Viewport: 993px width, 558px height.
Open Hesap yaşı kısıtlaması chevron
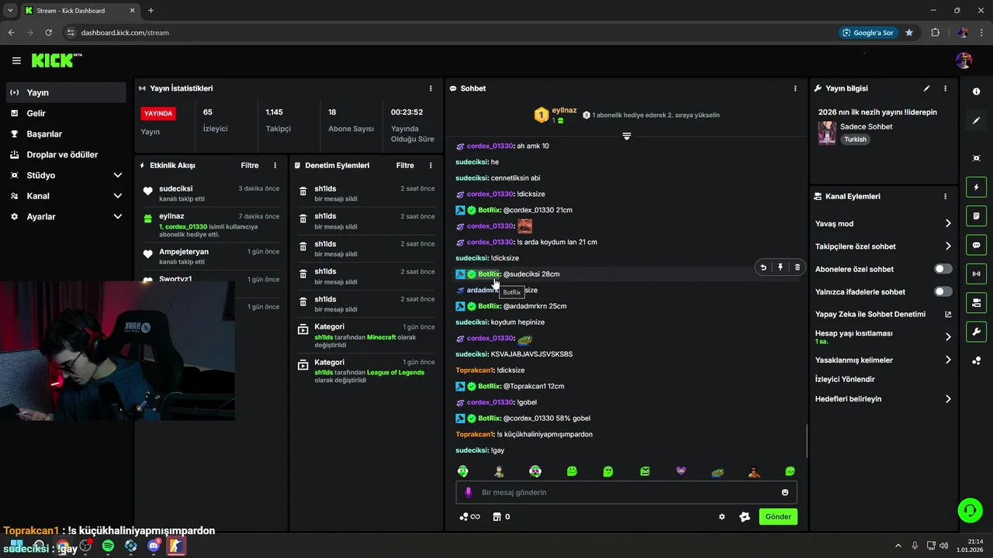[x=948, y=337]
